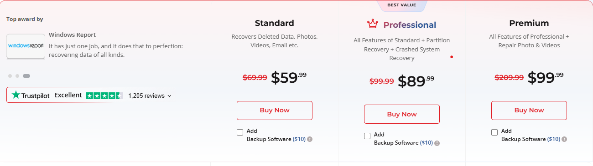Screen dimensions: 593x166
Task: Click the crown icon beside Professional
Action: click(373, 24)
